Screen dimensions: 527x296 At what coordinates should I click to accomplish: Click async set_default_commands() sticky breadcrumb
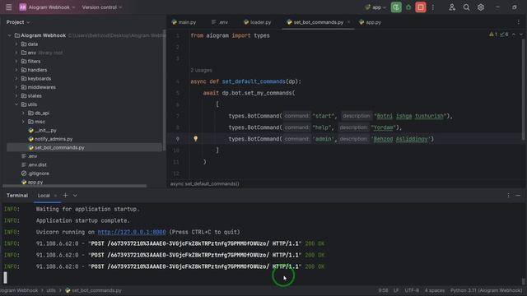point(205,183)
